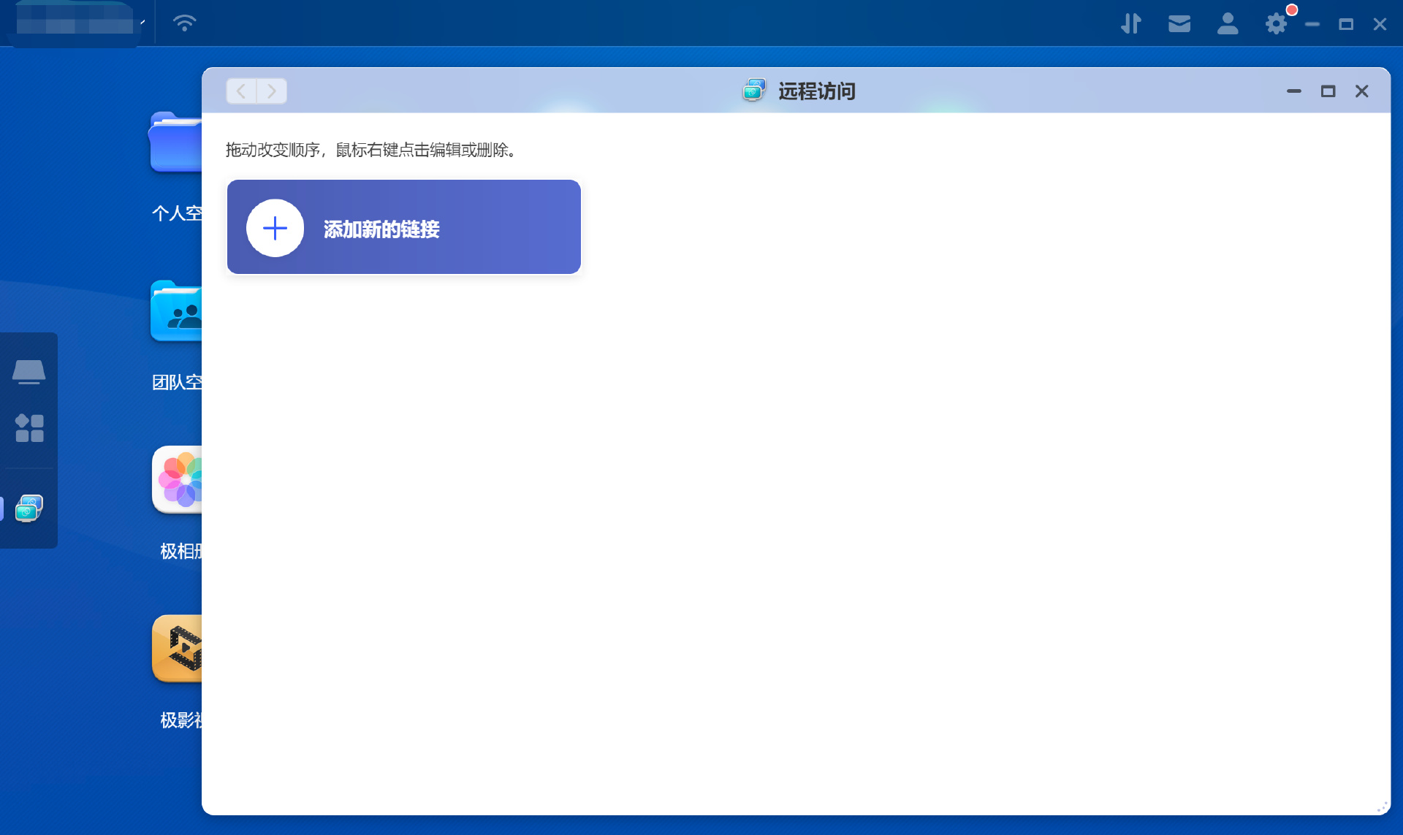Click the window resize handle corner
The height and width of the screenshot is (835, 1403).
tap(1382, 807)
